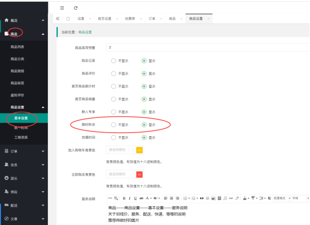Click the sidebar collapse menu icon
Image resolution: width=310 pixels, height=225 pixels.
coord(62,8)
